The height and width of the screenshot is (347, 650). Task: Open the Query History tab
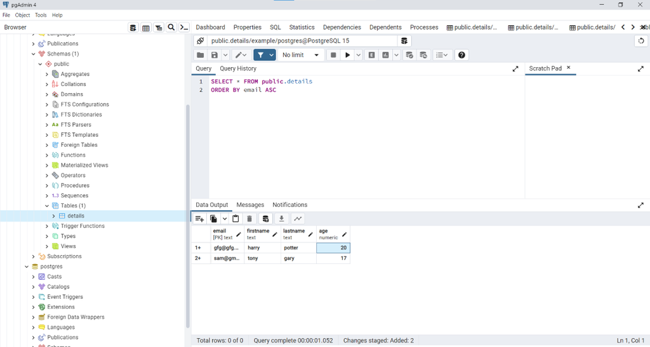pyautogui.click(x=238, y=68)
